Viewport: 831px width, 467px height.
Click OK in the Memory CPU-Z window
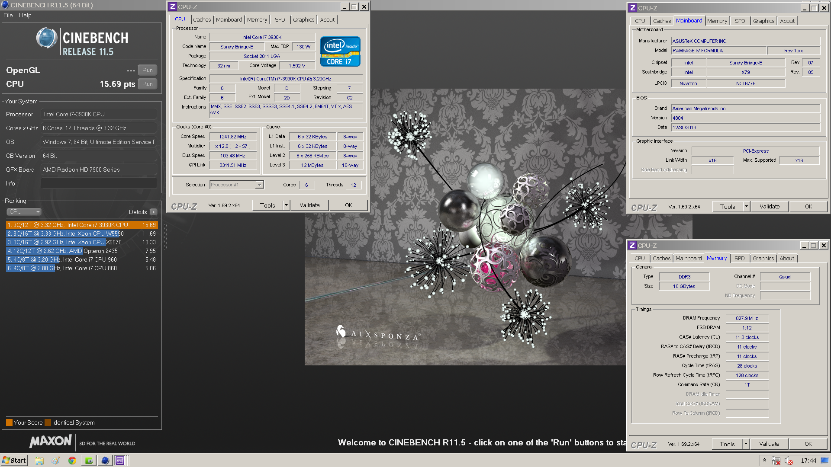click(x=808, y=444)
